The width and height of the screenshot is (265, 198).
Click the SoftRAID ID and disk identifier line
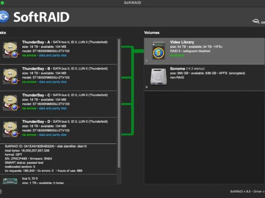point(46,146)
